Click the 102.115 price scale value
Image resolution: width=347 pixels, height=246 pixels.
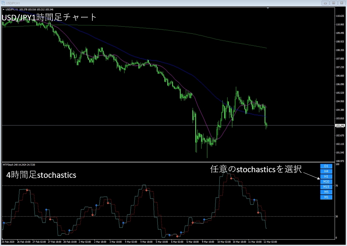pos(340,144)
